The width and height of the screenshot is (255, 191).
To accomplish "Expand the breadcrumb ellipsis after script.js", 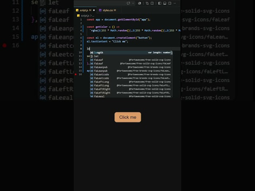I will tap(93, 16).
